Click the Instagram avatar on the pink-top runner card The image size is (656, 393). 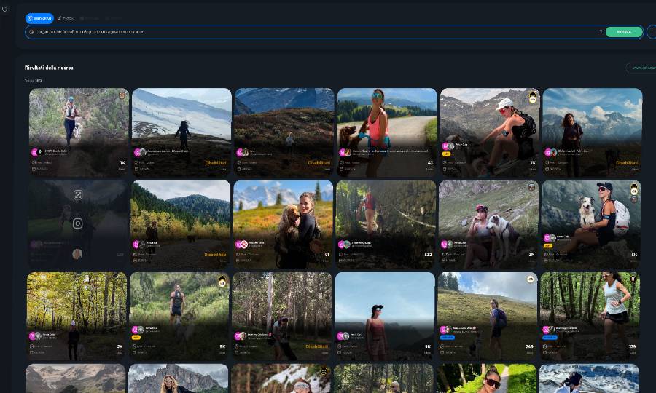coord(342,153)
